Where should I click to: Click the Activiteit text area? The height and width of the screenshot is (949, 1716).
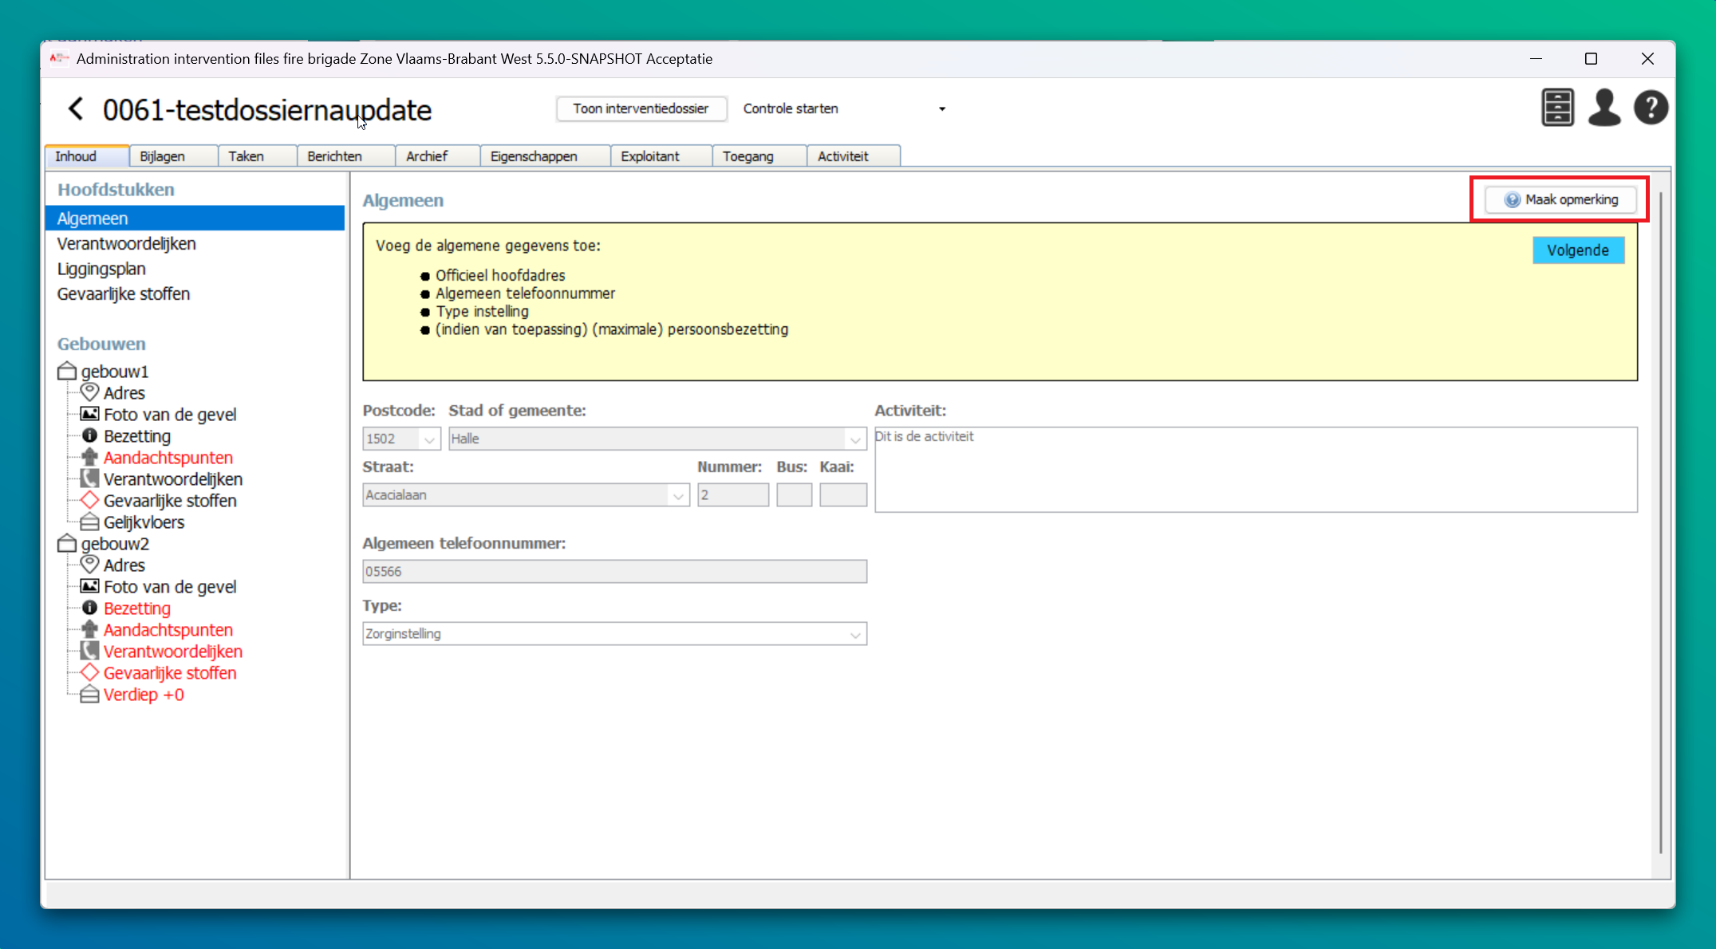[x=1256, y=470]
